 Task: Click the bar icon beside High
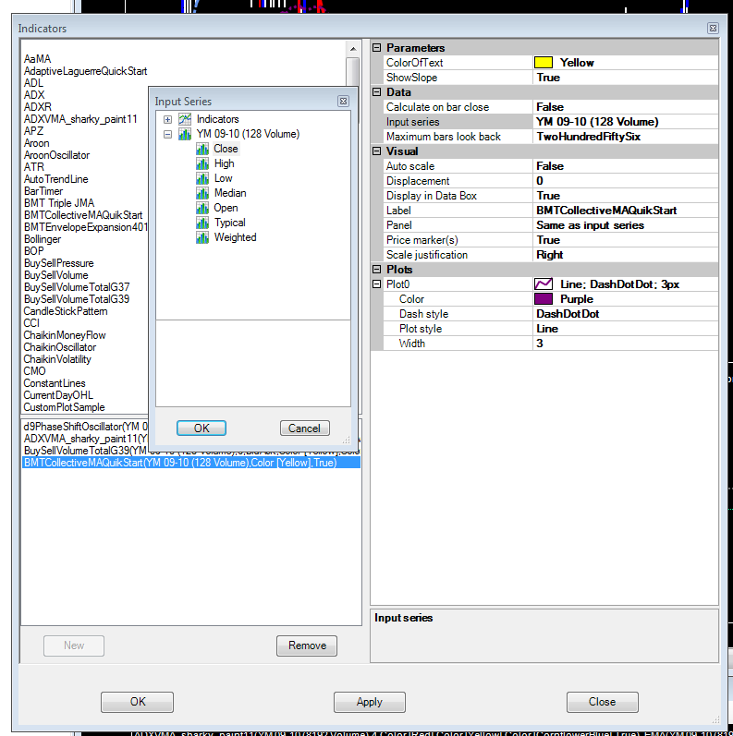202,163
